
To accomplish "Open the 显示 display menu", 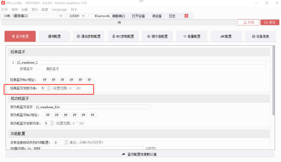I will pyautogui.click(x=35, y=9).
